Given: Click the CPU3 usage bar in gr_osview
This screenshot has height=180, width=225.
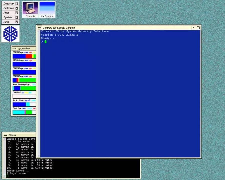Looking at the screenshot, I should click(x=24, y=80).
